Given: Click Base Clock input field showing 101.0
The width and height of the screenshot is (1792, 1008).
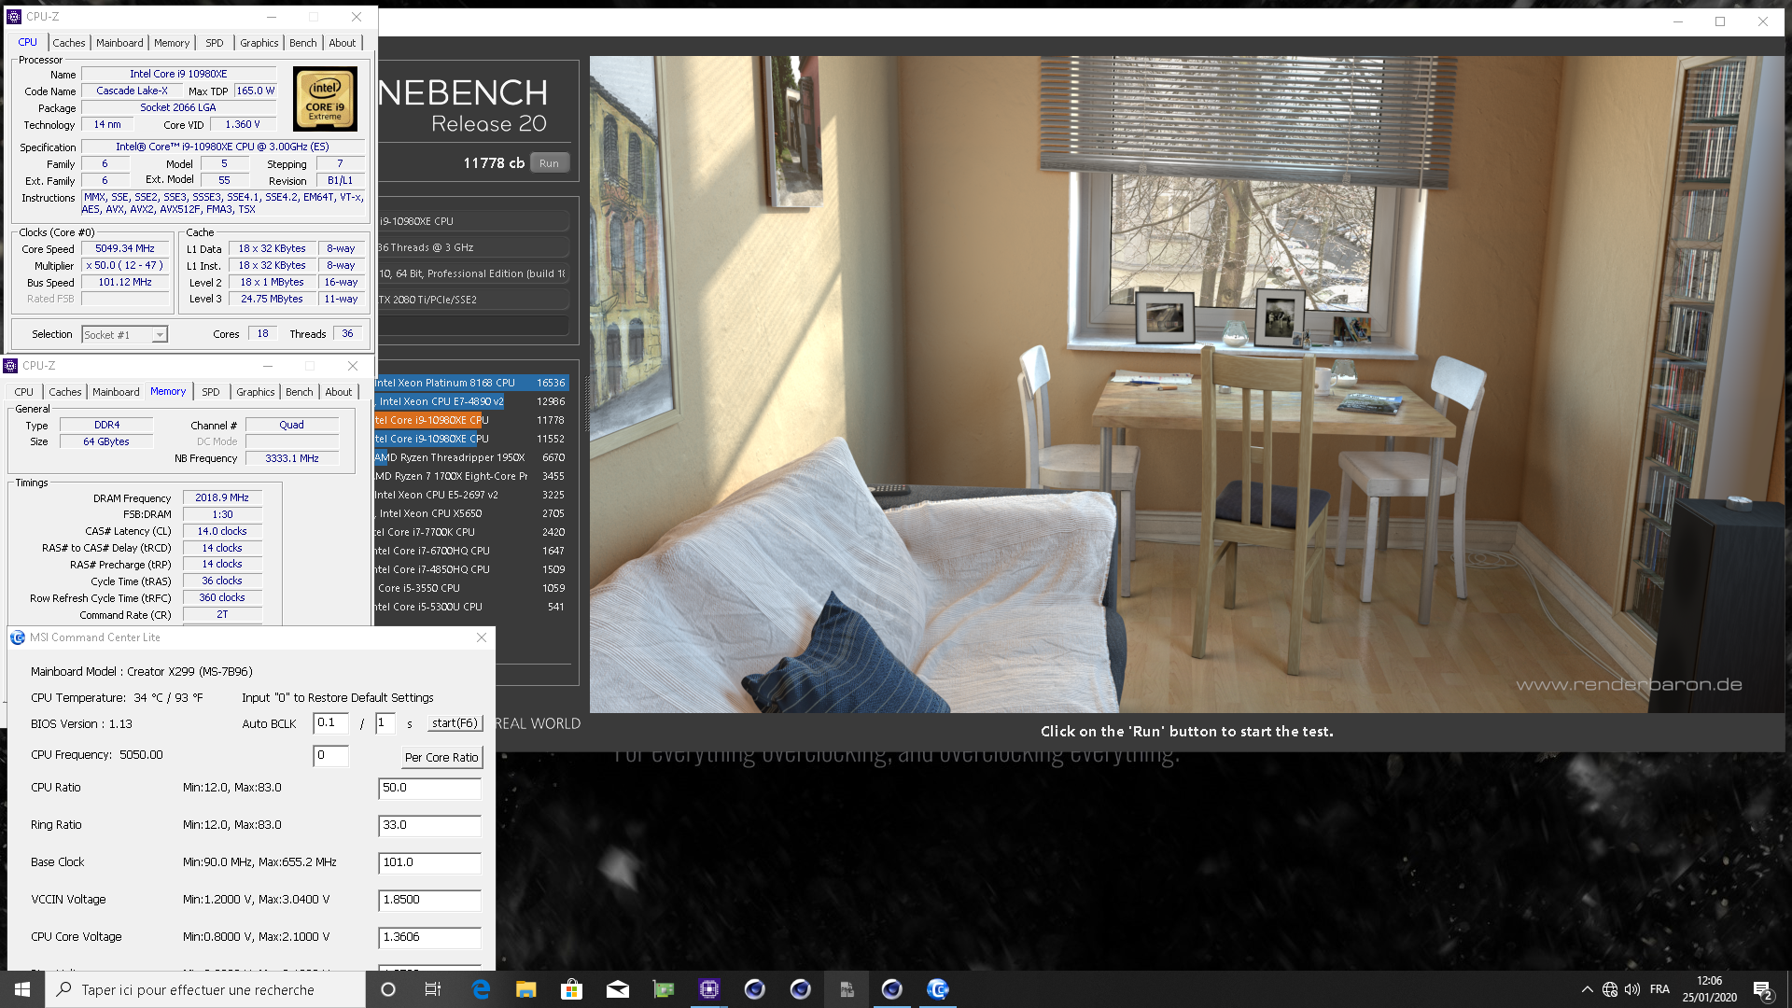Looking at the screenshot, I should (429, 863).
